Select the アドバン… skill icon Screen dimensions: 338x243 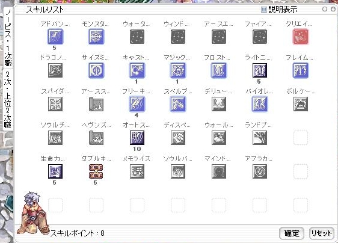(55, 37)
